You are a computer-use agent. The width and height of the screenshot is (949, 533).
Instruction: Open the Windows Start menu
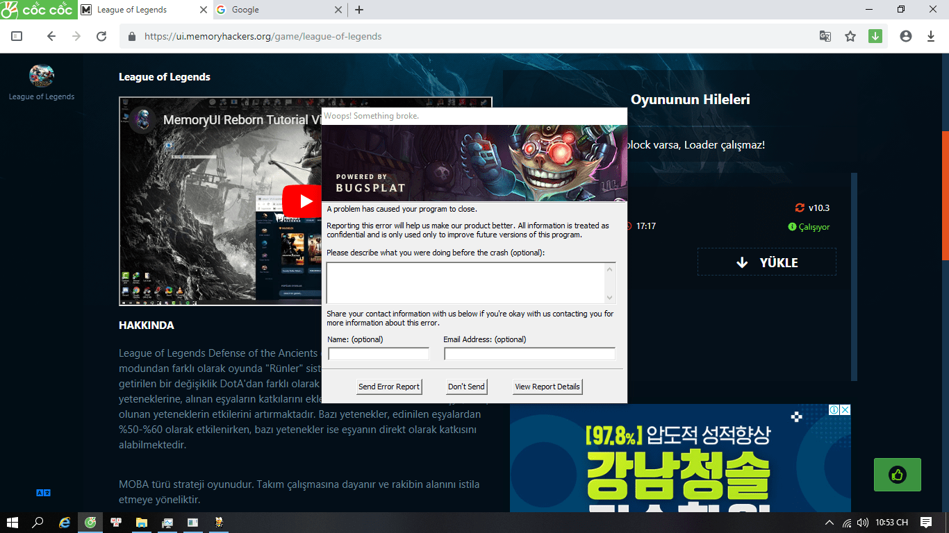pyautogui.click(x=13, y=523)
